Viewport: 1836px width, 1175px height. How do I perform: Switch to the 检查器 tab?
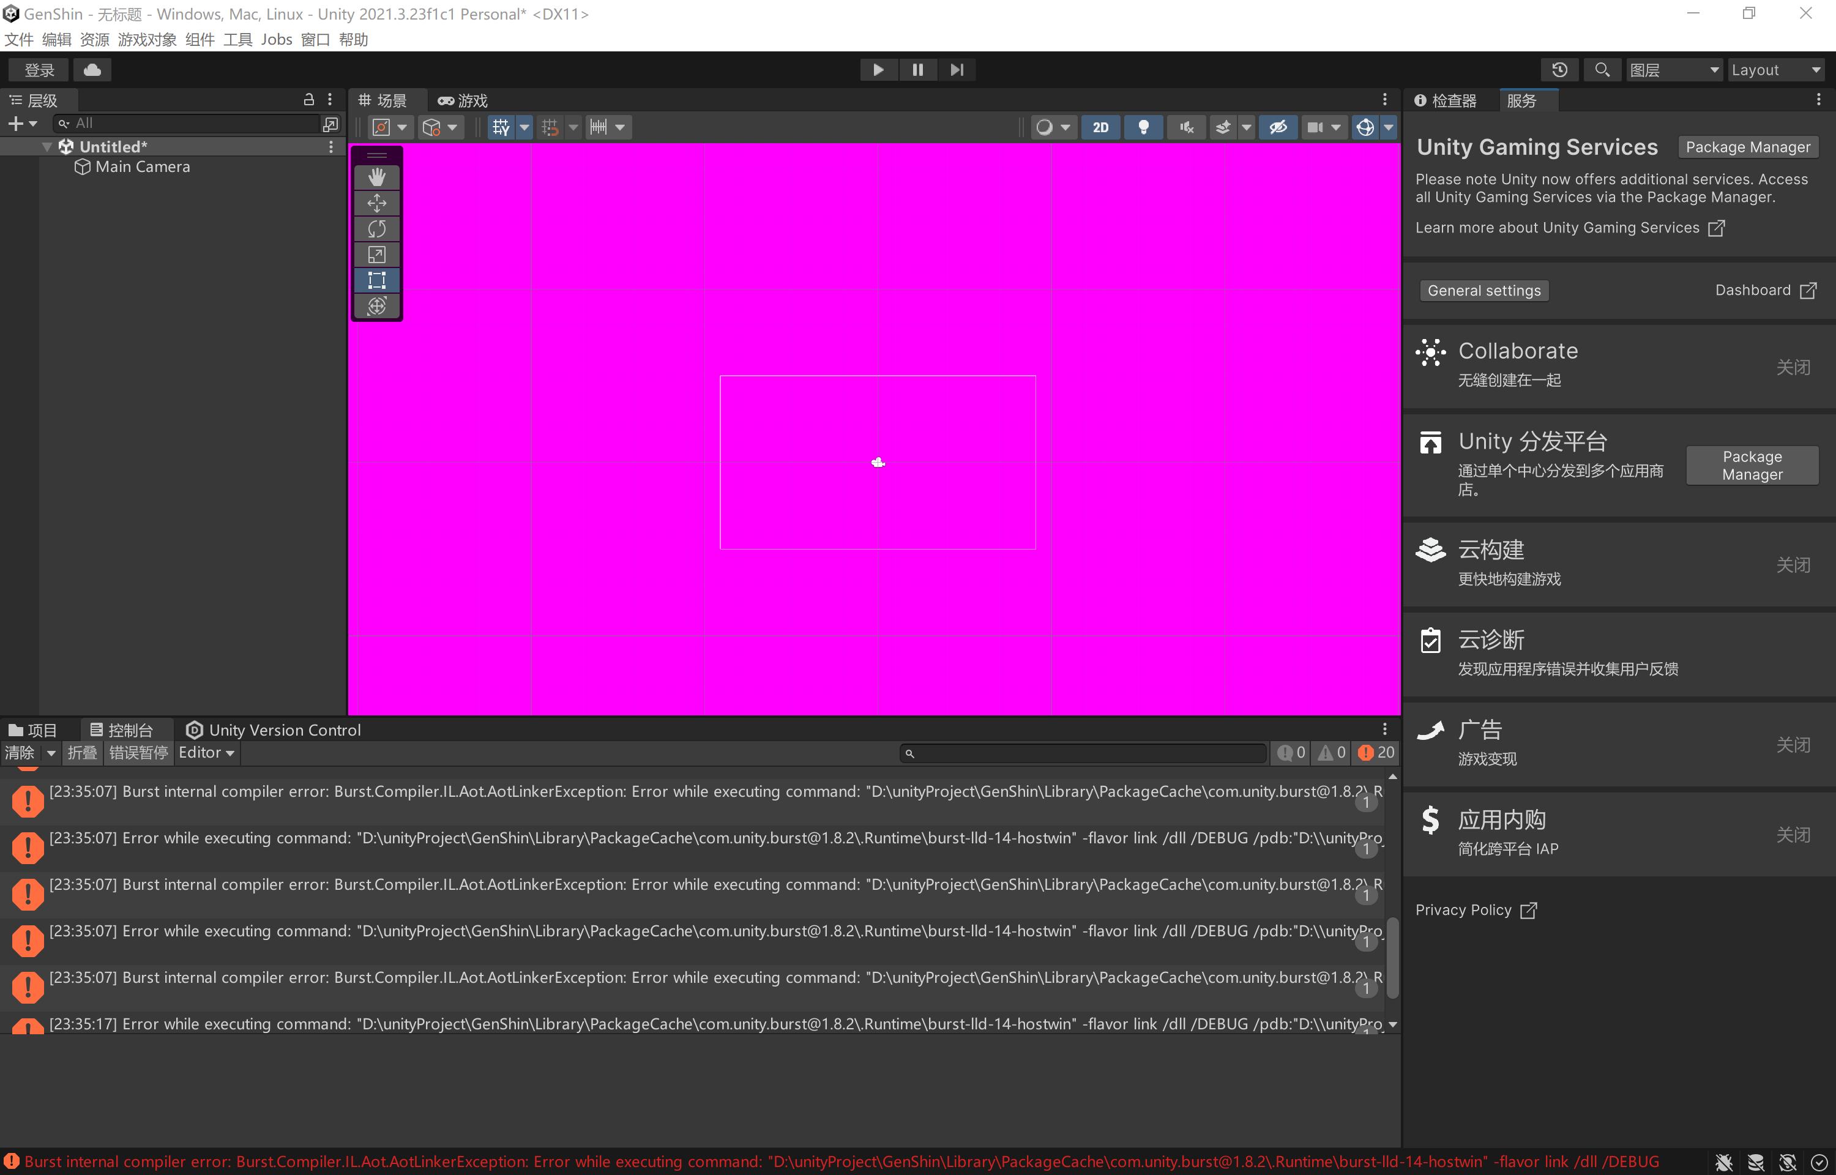tap(1446, 101)
